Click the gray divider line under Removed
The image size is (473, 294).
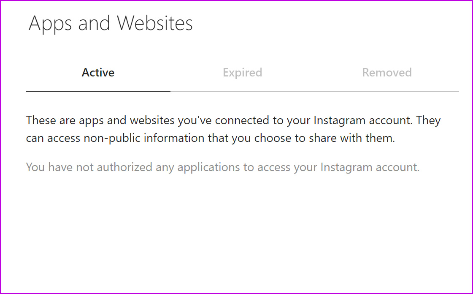click(x=387, y=91)
